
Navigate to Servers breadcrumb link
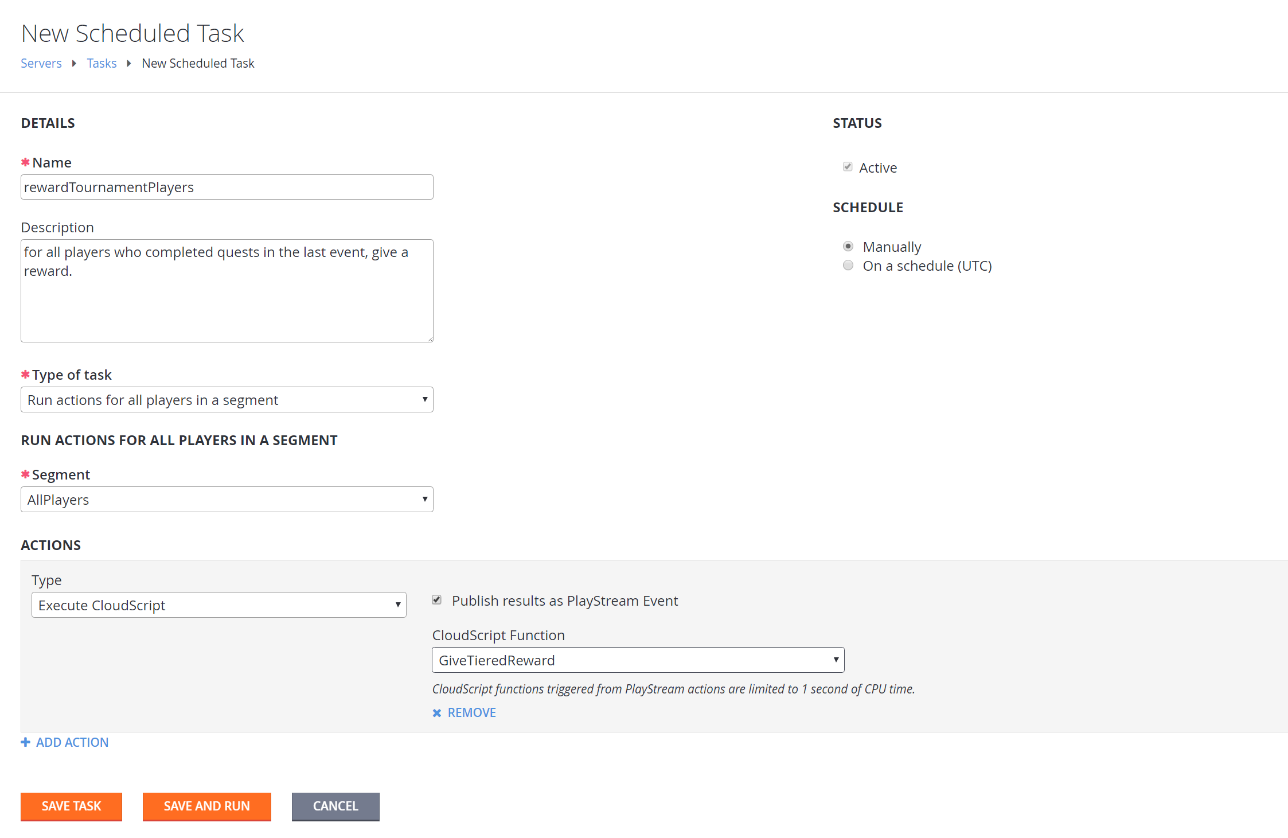40,63
